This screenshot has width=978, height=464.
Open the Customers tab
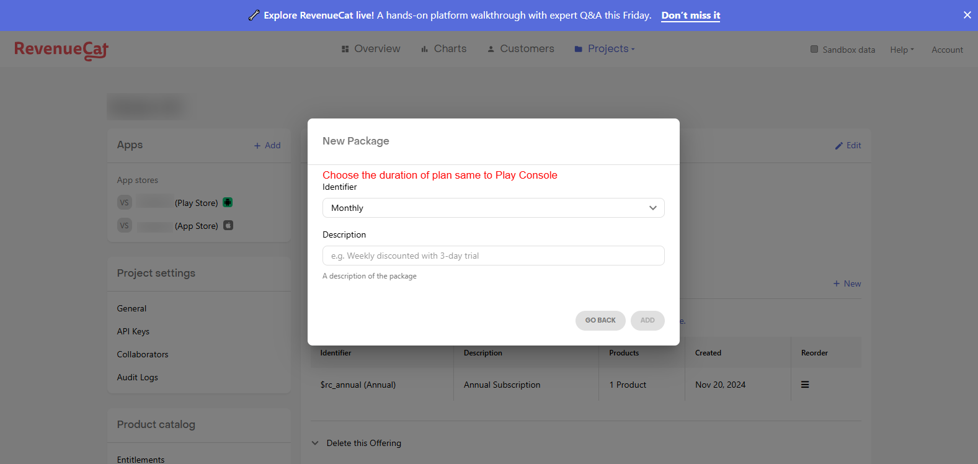tap(520, 48)
